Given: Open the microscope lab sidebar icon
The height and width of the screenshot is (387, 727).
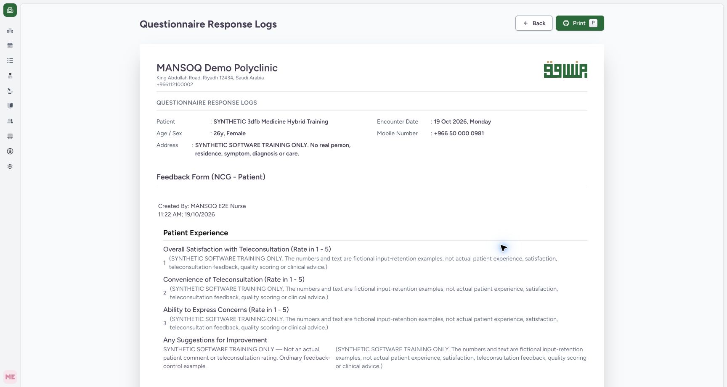Looking at the screenshot, I should pos(10,91).
